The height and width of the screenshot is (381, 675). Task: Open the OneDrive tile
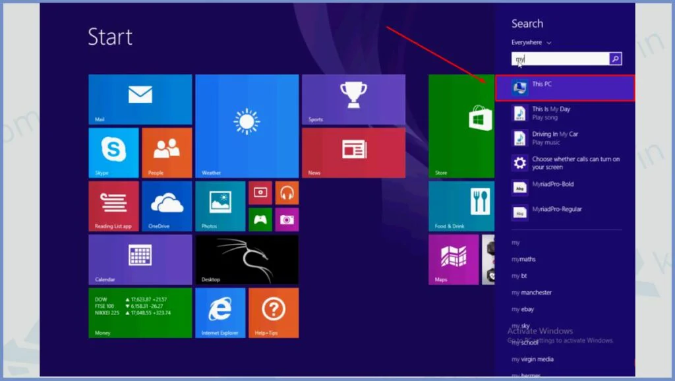pos(167,206)
